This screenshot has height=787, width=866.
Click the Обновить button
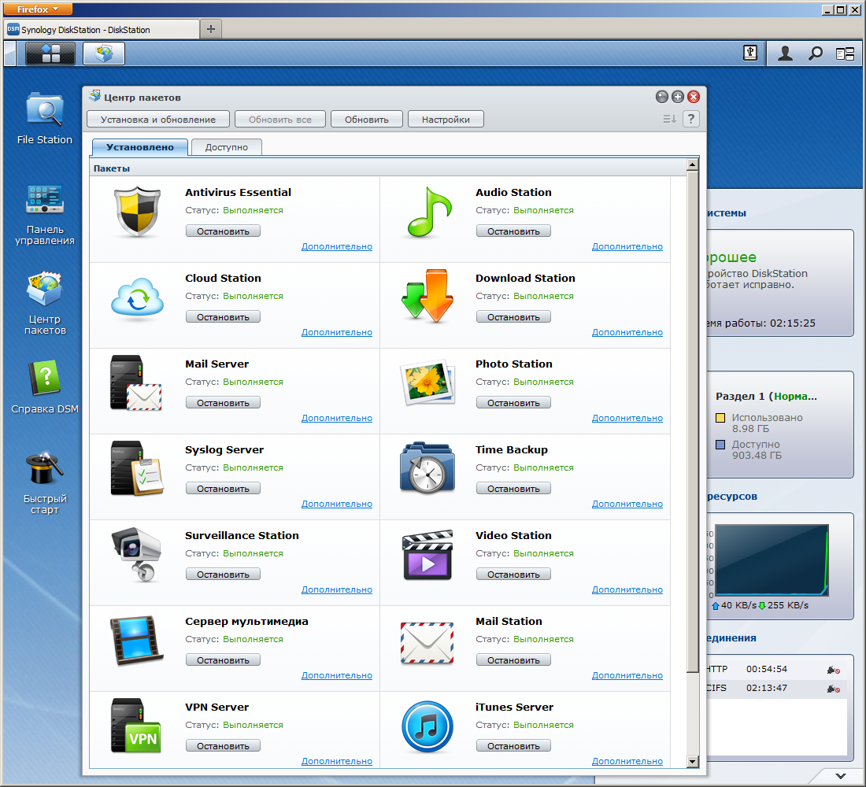(367, 120)
